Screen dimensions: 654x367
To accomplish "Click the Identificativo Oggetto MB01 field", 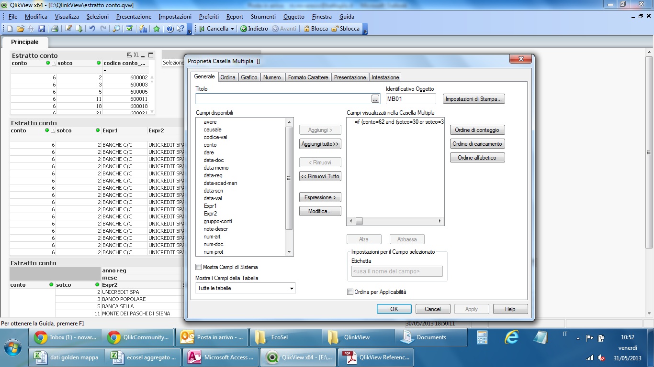I will pos(411,98).
